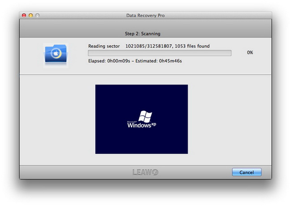Click the scan progress bar
This screenshot has width=291, height=206.
160,53
